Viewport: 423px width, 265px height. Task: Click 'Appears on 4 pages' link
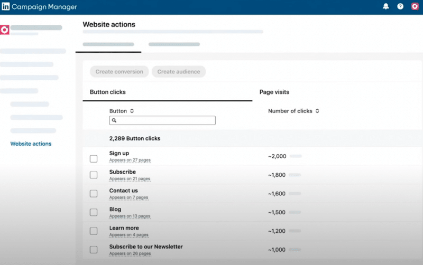128,235
